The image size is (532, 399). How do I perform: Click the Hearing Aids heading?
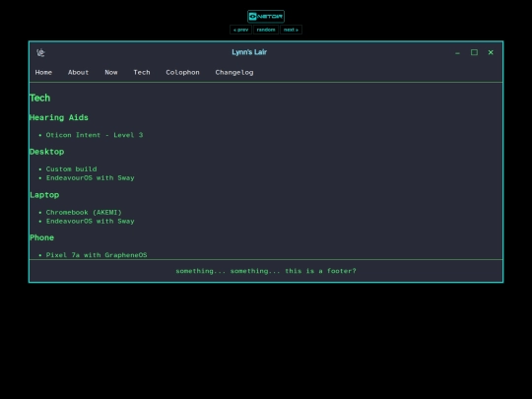59,118
